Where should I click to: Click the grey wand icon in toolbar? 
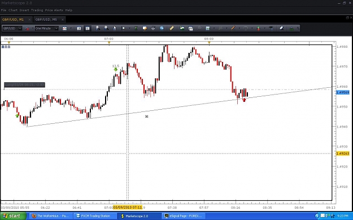click(x=199, y=28)
